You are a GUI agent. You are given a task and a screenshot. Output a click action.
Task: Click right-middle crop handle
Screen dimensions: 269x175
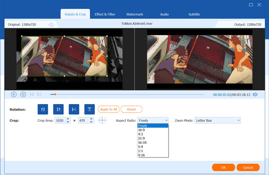tap(107, 56)
